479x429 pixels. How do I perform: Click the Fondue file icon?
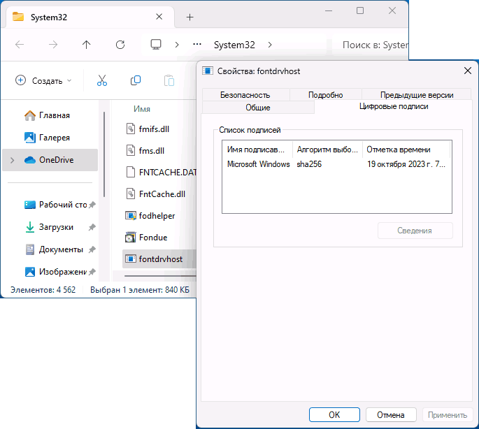(x=131, y=238)
